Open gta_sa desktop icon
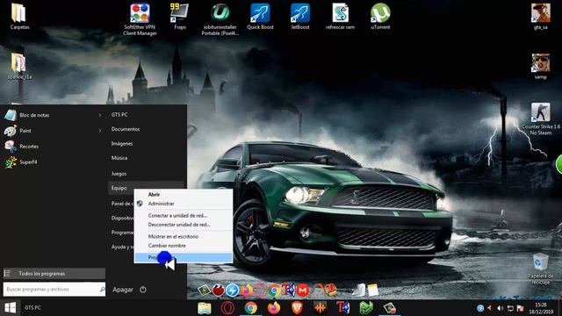The image size is (562, 316). pos(541,16)
